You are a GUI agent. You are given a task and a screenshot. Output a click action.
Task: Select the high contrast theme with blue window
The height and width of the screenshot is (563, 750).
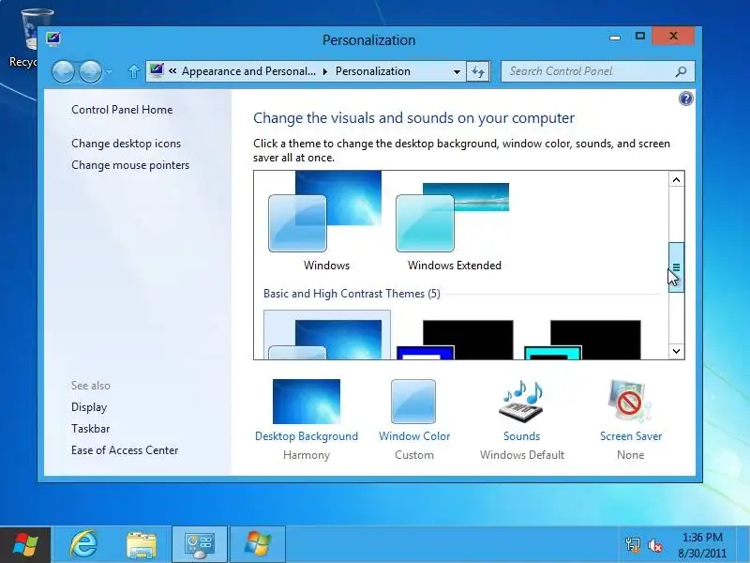click(x=455, y=339)
